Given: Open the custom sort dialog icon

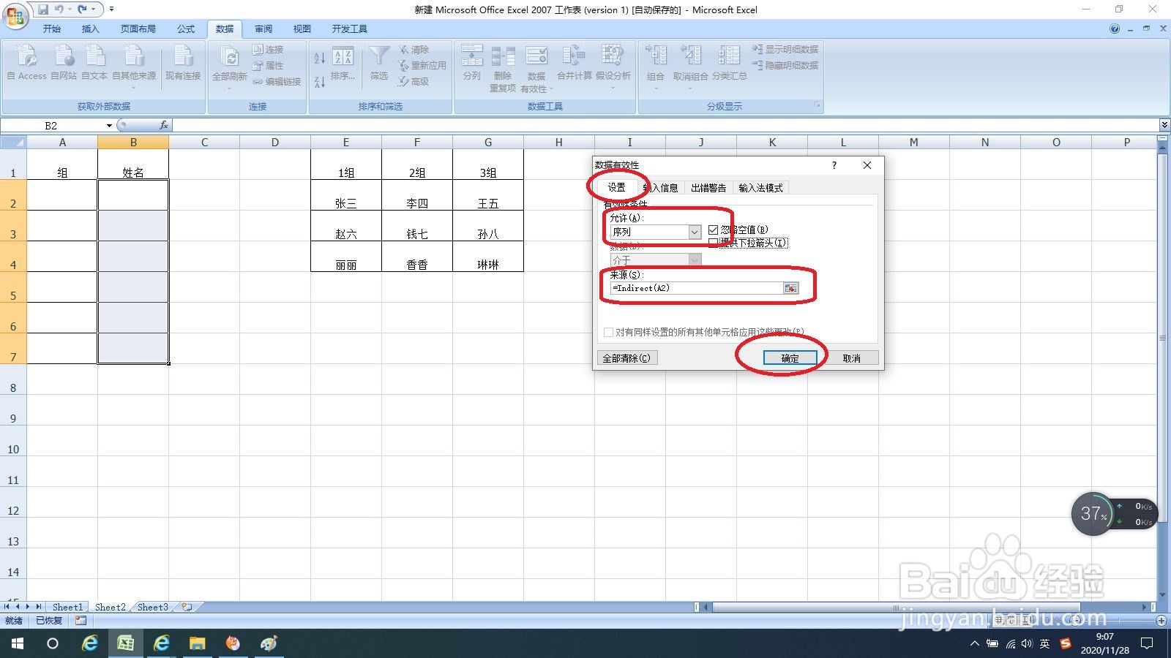Looking at the screenshot, I should pos(343,57).
